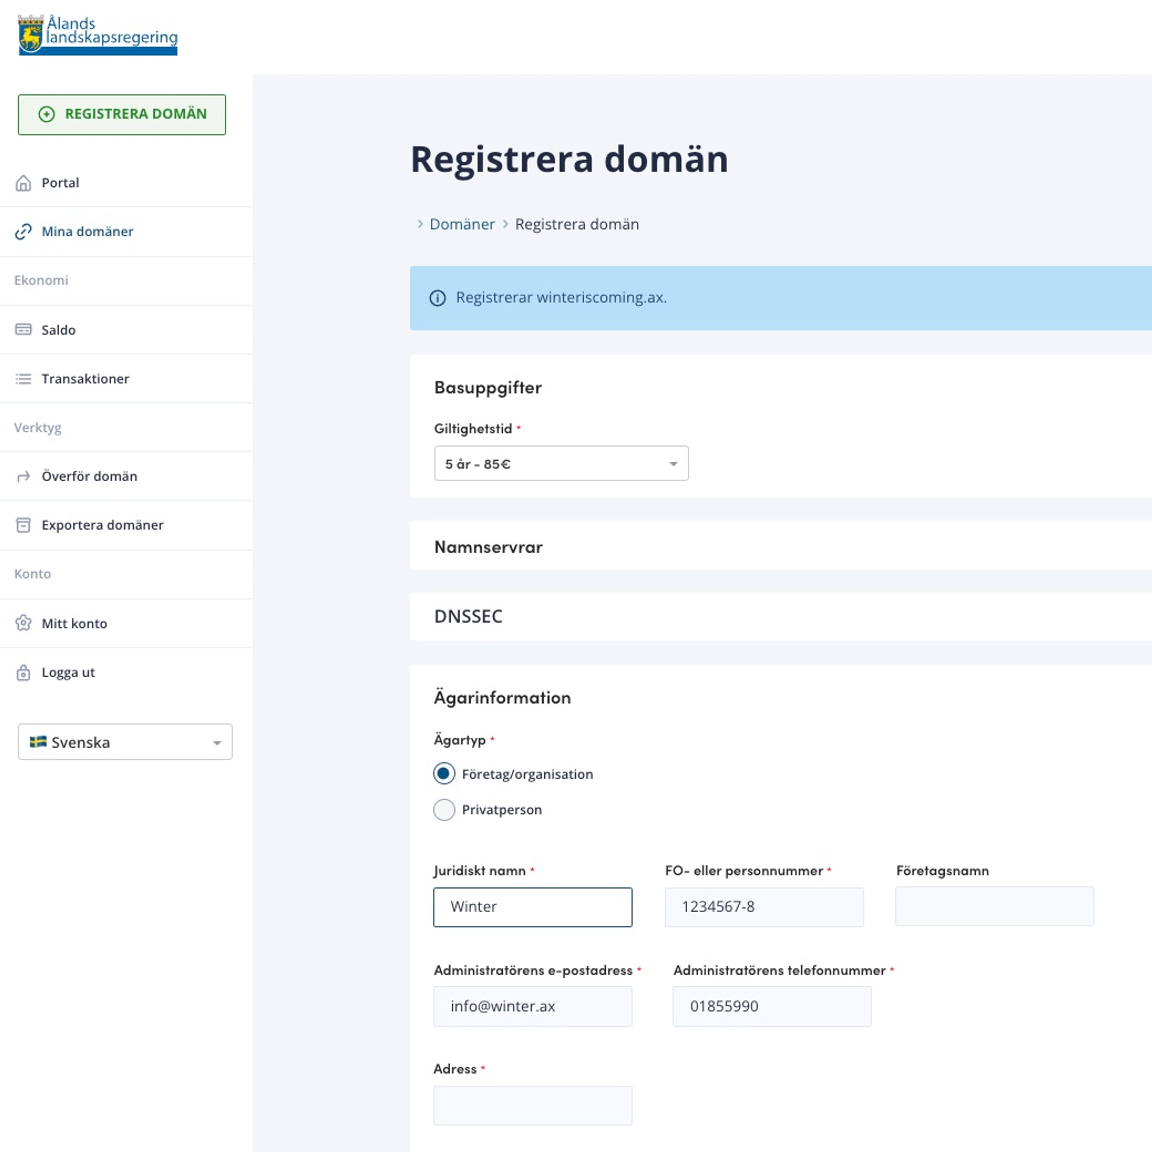Click the Registrera domän green button
This screenshot has height=1152, width=1152.
pos(122,115)
